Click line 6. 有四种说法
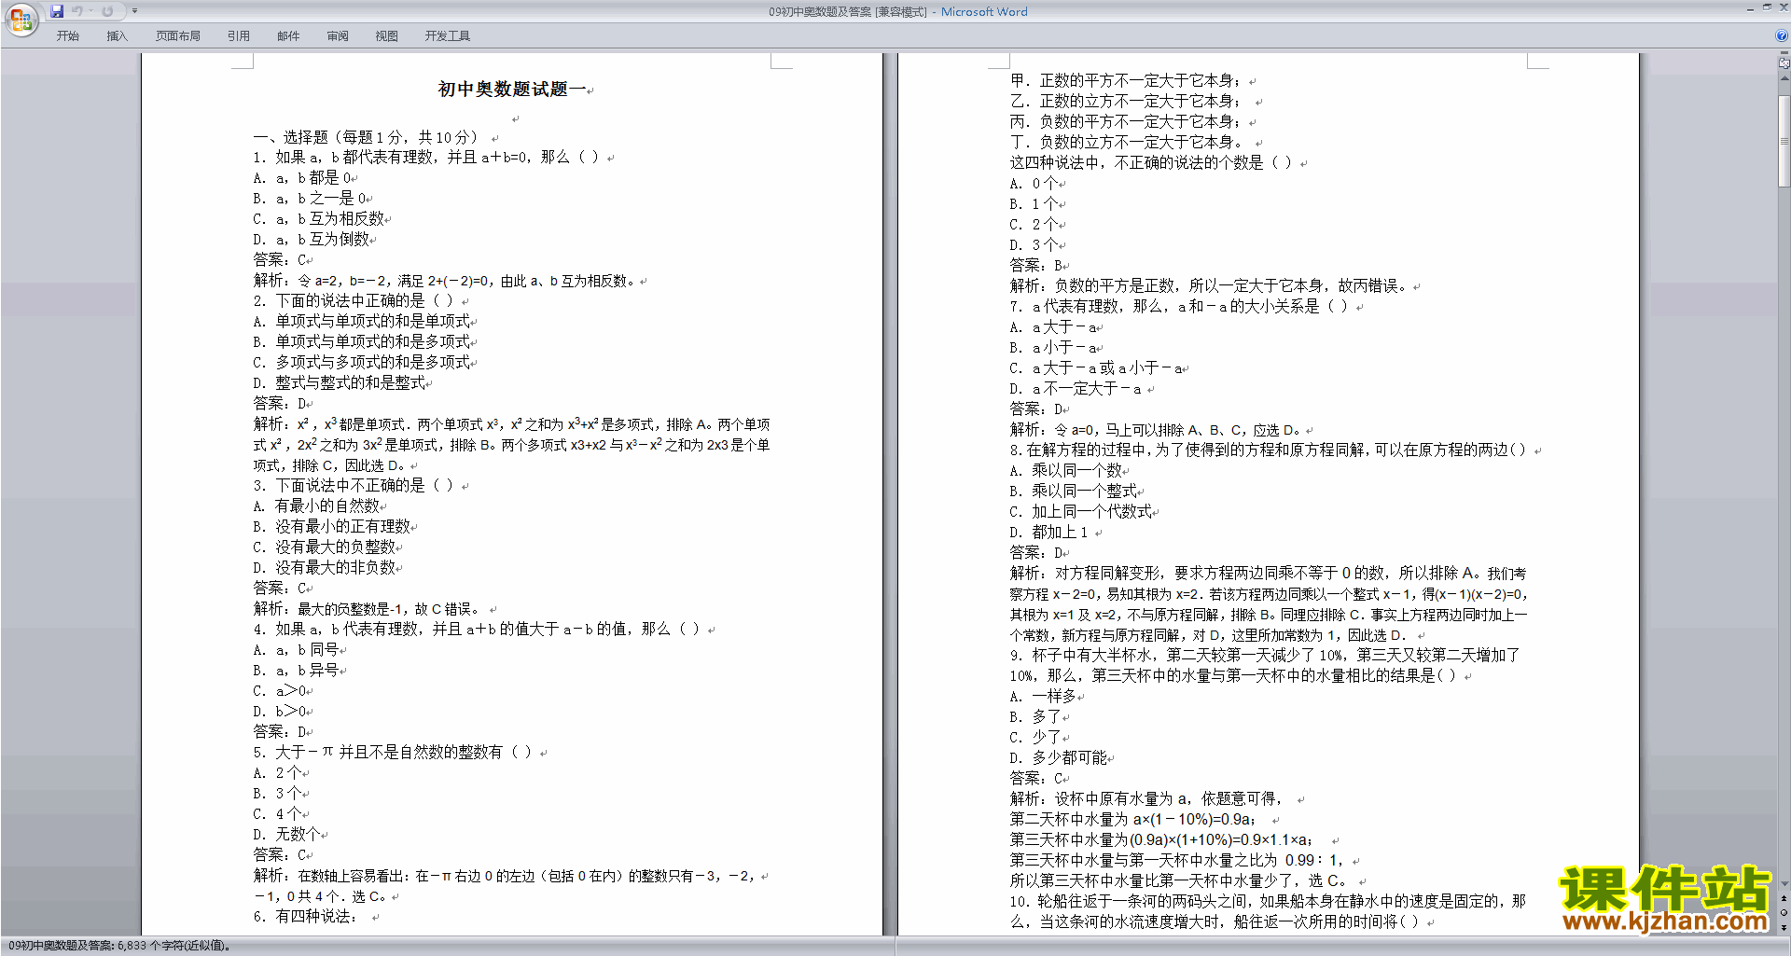1791x956 pixels. [x=305, y=916]
